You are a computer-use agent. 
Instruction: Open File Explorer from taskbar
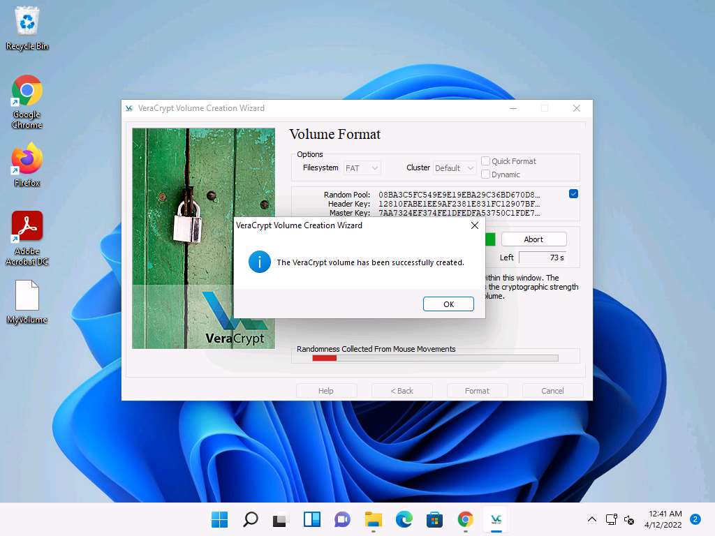click(x=374, y=519)
